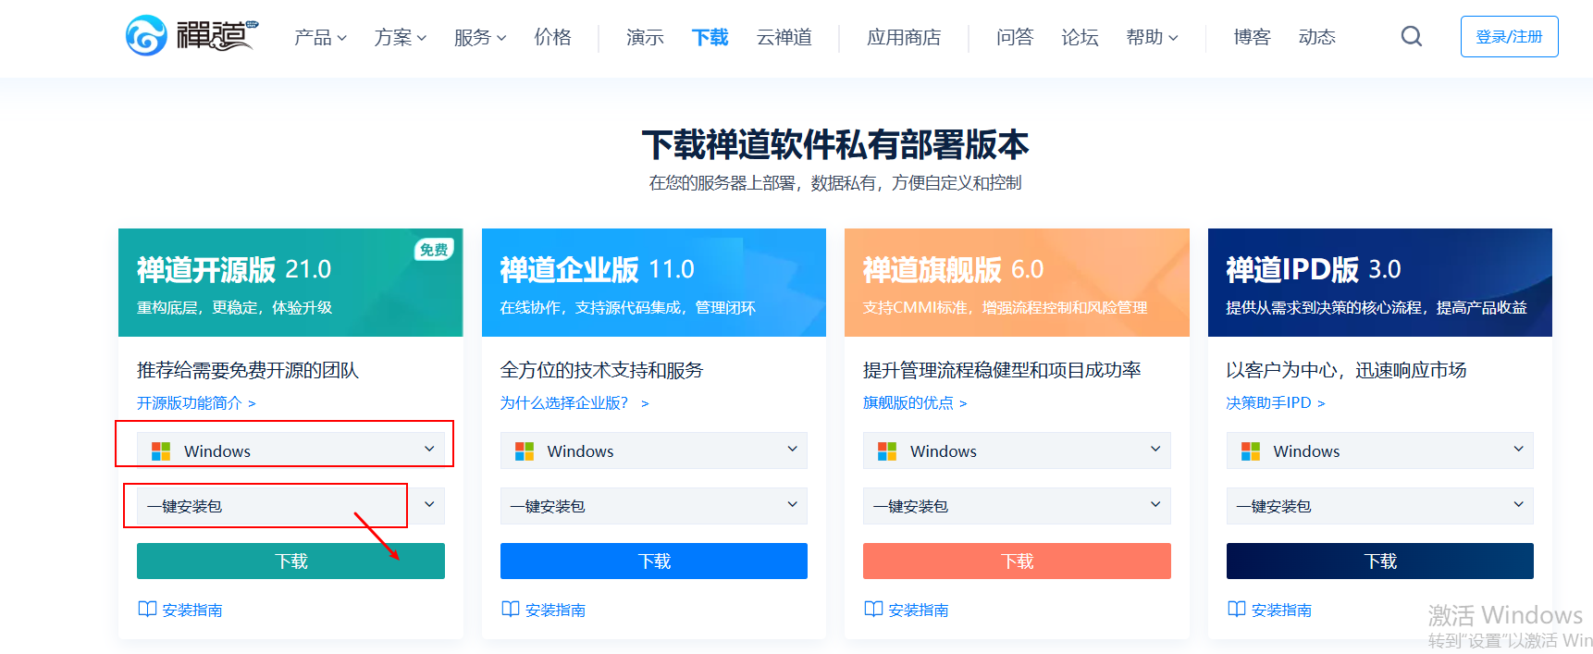Screen dimensions: 1593x654
Task: Open the 旗舰版的优点 link
Action: (915, 403)
